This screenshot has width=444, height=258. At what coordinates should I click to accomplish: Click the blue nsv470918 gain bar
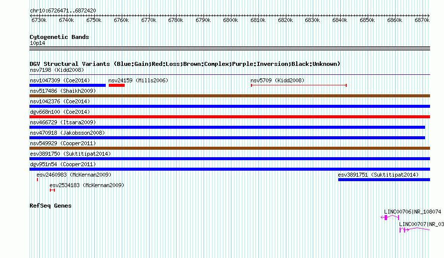click(x=227, y=138)
